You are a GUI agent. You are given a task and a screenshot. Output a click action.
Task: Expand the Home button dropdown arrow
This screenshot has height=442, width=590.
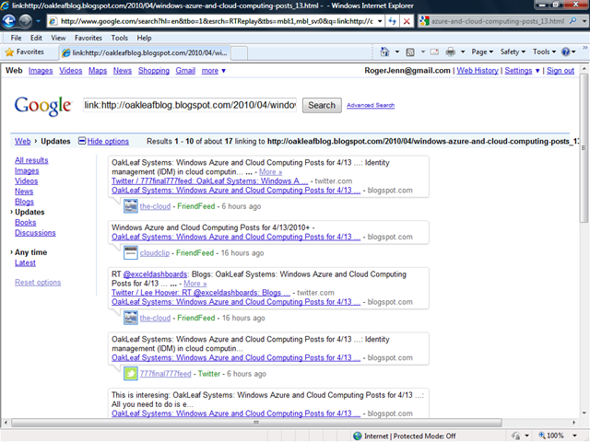click(397, 52)
